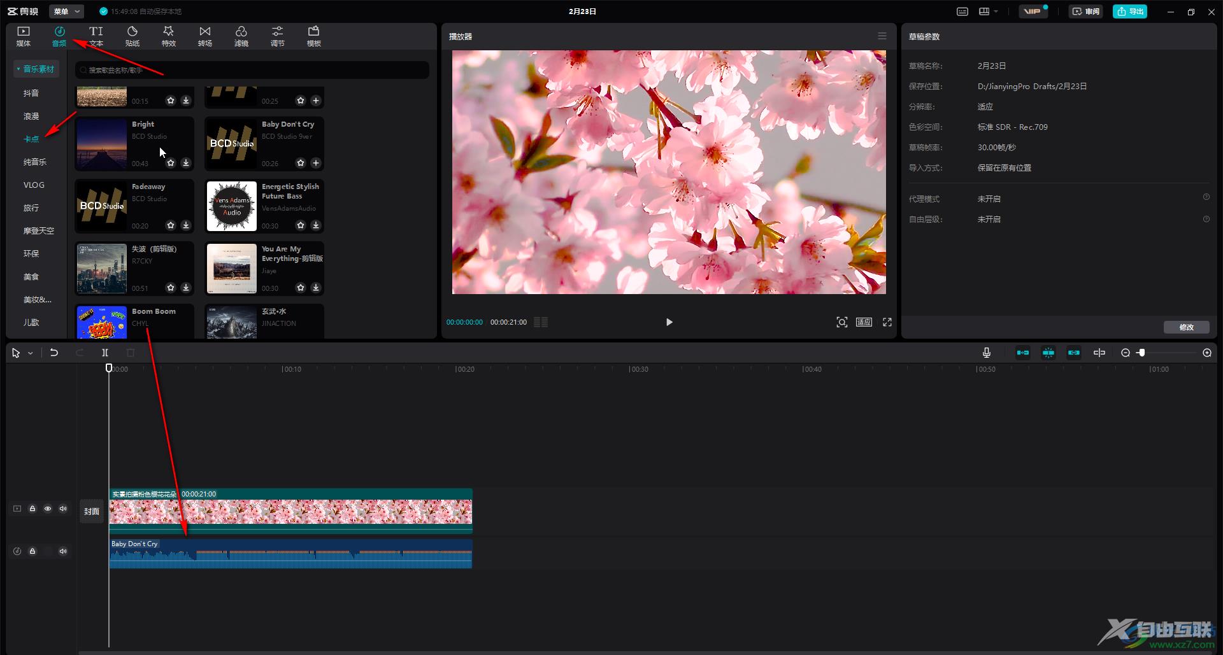Image resolution: width=1223 pixels, height=655 pixels.
Task: Select the 浪漫 music category
Action: pos(31,116)
